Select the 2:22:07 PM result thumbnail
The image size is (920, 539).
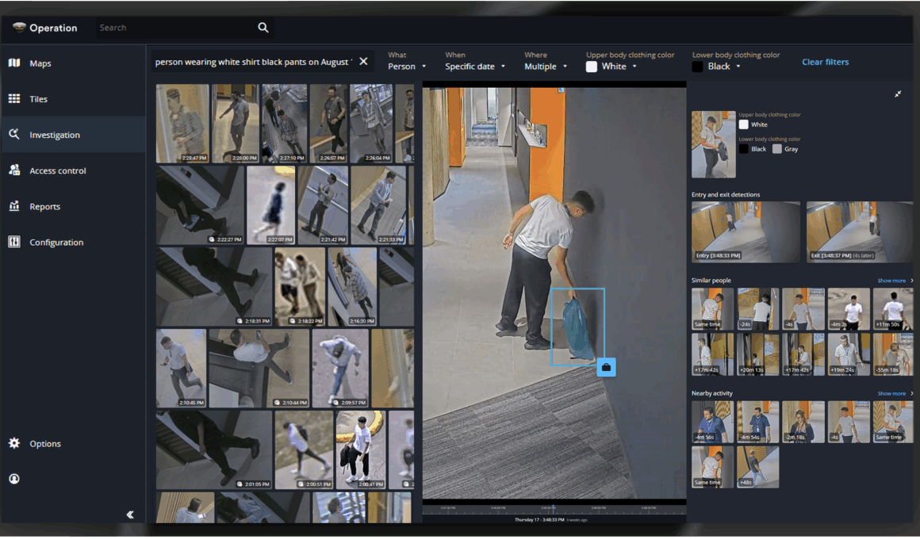tap(271, 205)
